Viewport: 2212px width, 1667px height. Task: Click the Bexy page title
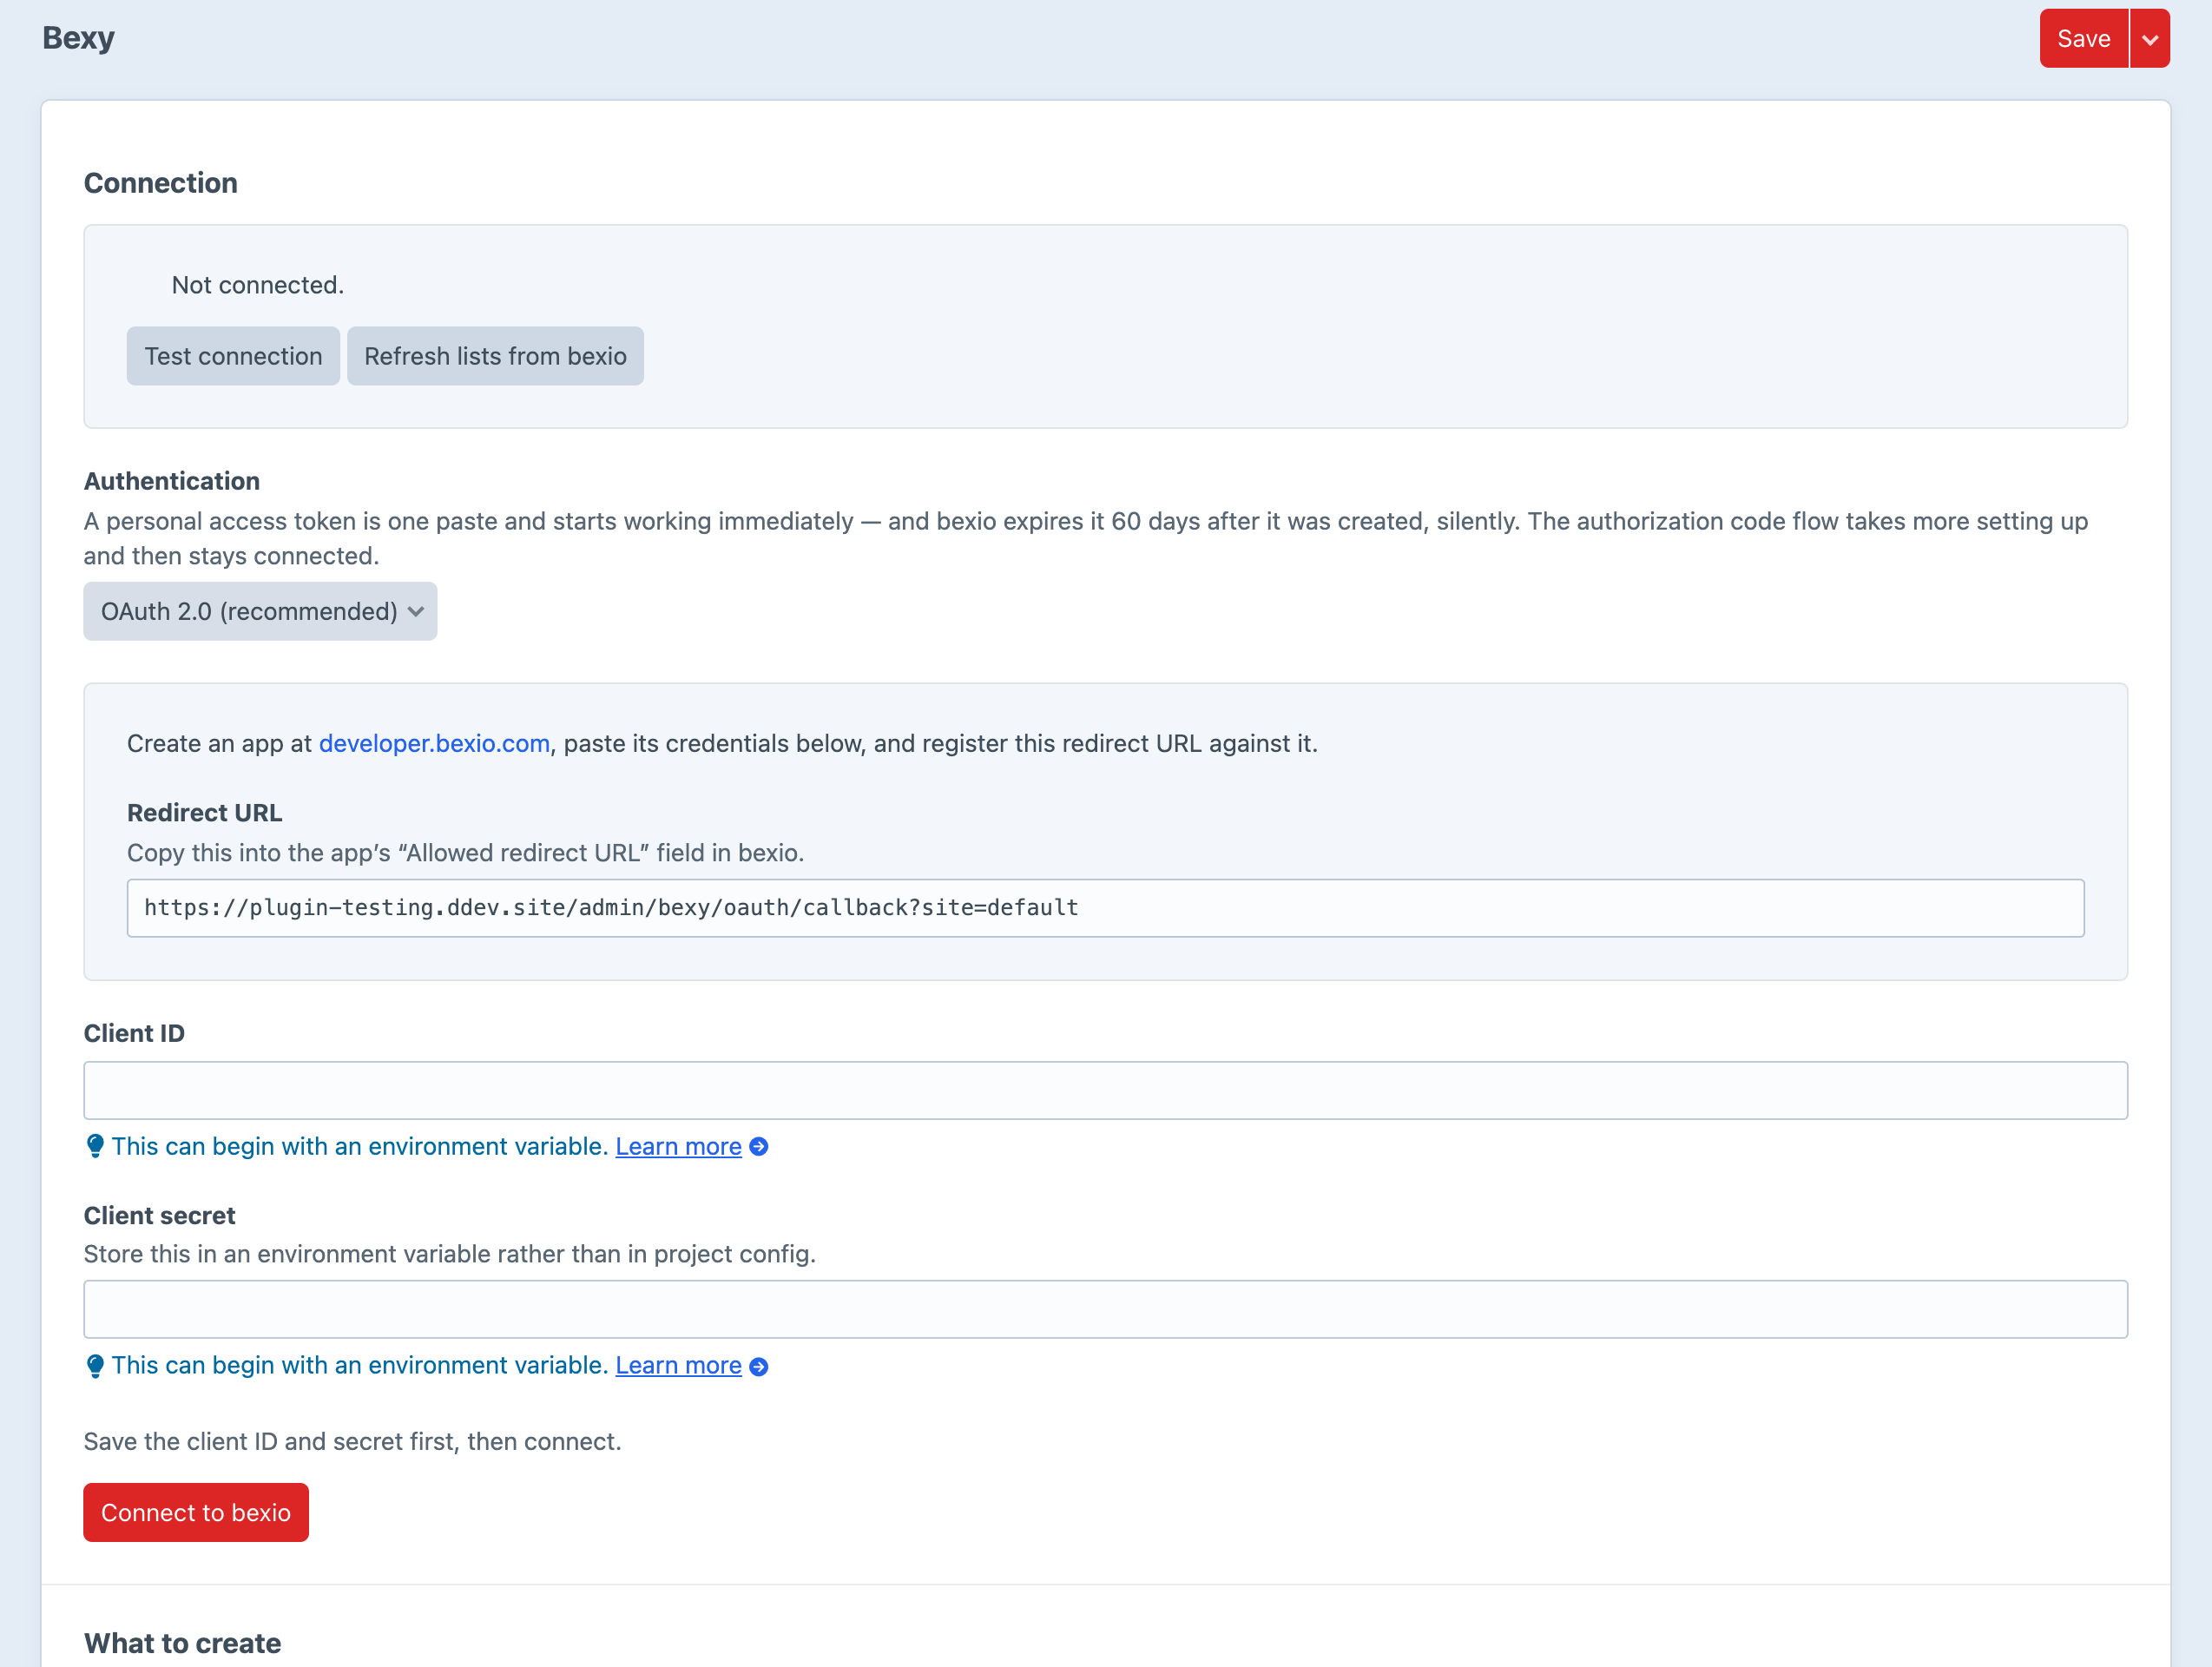coord(78,38)
